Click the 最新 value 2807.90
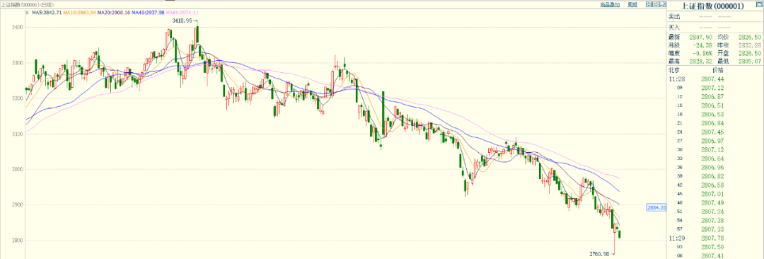Viewport: 764px width, 259px height. pyautogui.click(x=701, y=37)
